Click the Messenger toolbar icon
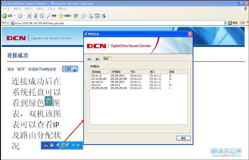249x160 pixels. pos(103,16)
